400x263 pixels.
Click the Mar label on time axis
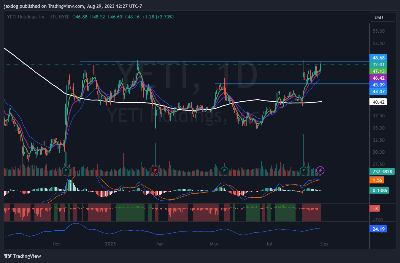(160, 244)
